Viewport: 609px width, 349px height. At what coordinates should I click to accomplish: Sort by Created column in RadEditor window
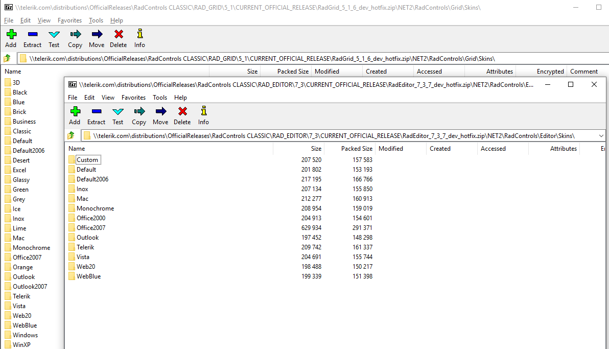[x=452, y=149]
